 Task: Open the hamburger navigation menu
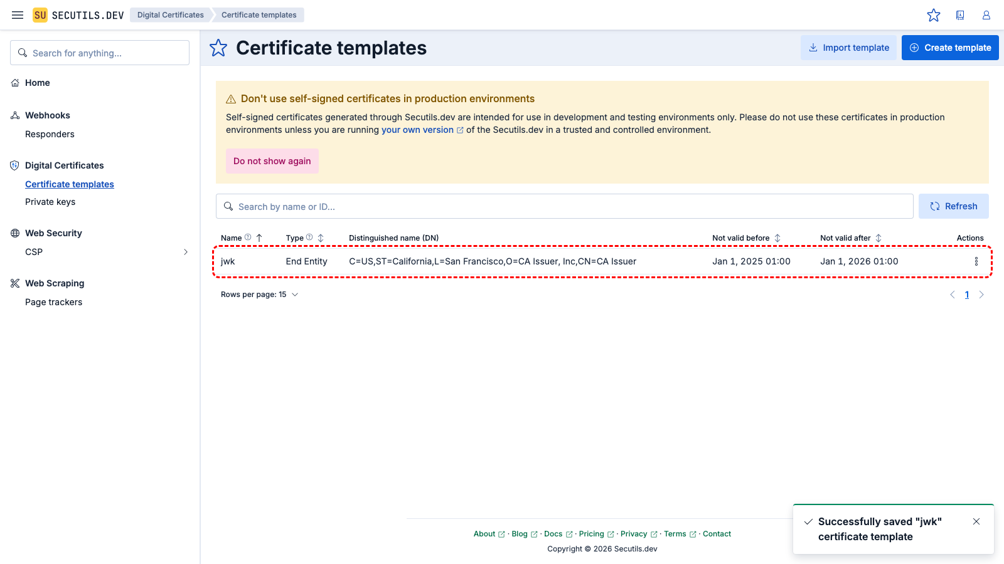click(x=18, y=15)
